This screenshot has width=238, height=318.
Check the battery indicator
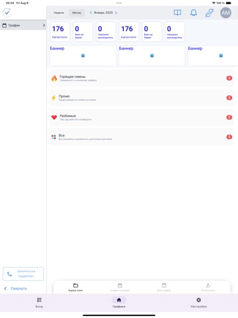pyautogui.click(x=229, y=3)
